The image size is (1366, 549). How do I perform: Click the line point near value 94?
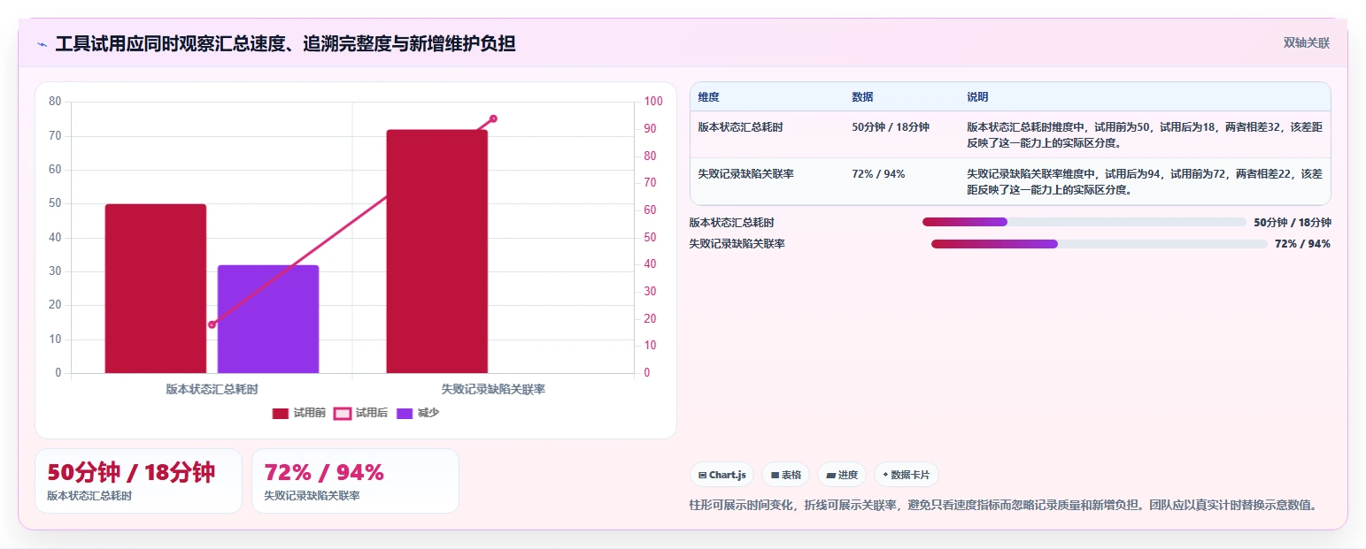pyautogui.click(x=493, y=118)
